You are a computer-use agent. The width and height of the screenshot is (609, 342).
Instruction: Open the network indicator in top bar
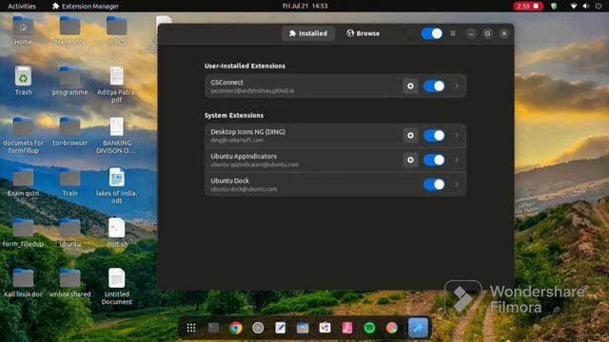tap(573, 6)
